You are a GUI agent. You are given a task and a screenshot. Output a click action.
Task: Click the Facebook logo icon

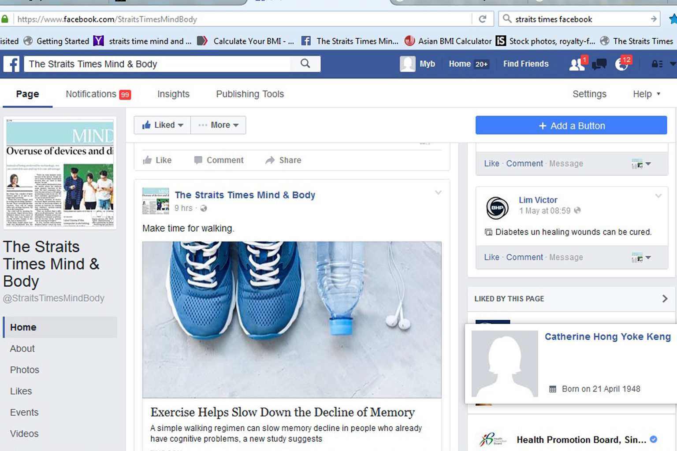pyautogui.click(x=12, y=64)
